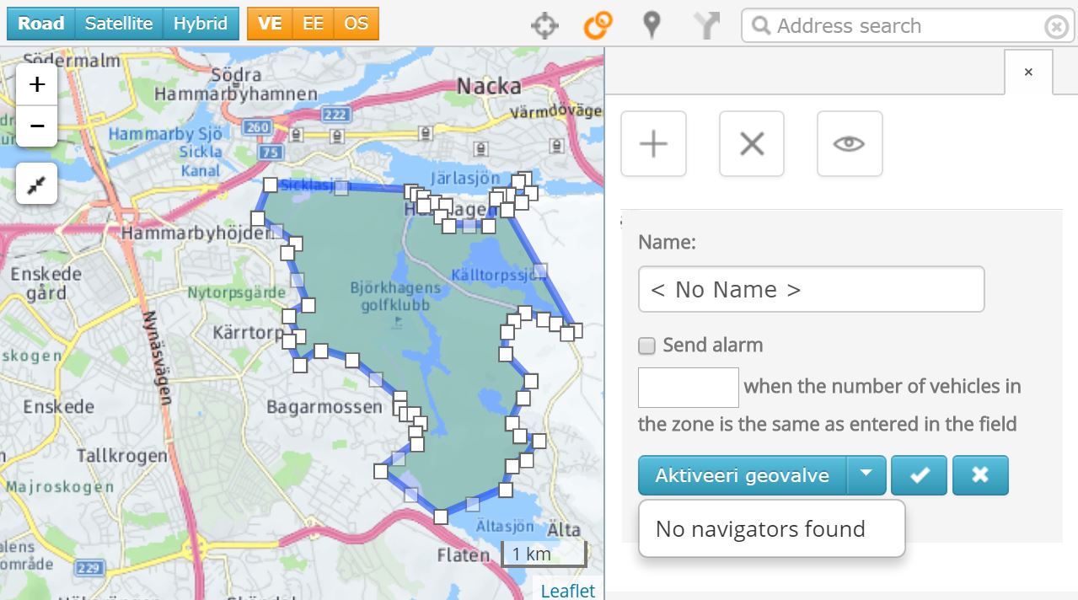Add a new geozone with plus button
Viewport: 1078px width, 600px height.
[653, 144]
